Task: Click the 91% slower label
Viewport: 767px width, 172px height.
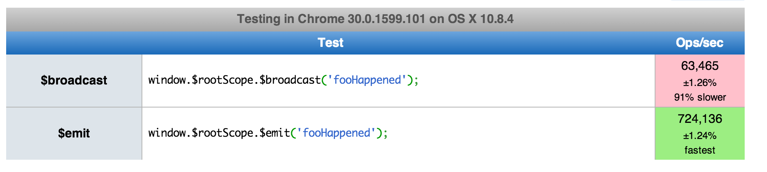Action: (700, 97)
